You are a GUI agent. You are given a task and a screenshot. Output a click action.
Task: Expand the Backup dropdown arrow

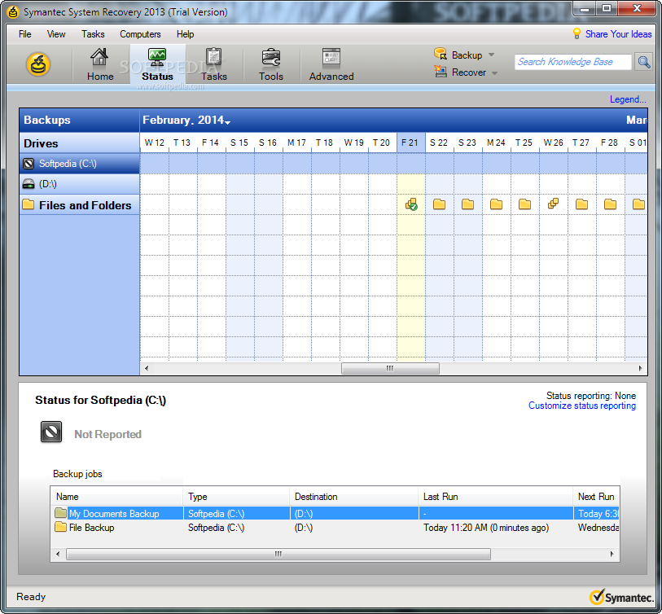491,55
